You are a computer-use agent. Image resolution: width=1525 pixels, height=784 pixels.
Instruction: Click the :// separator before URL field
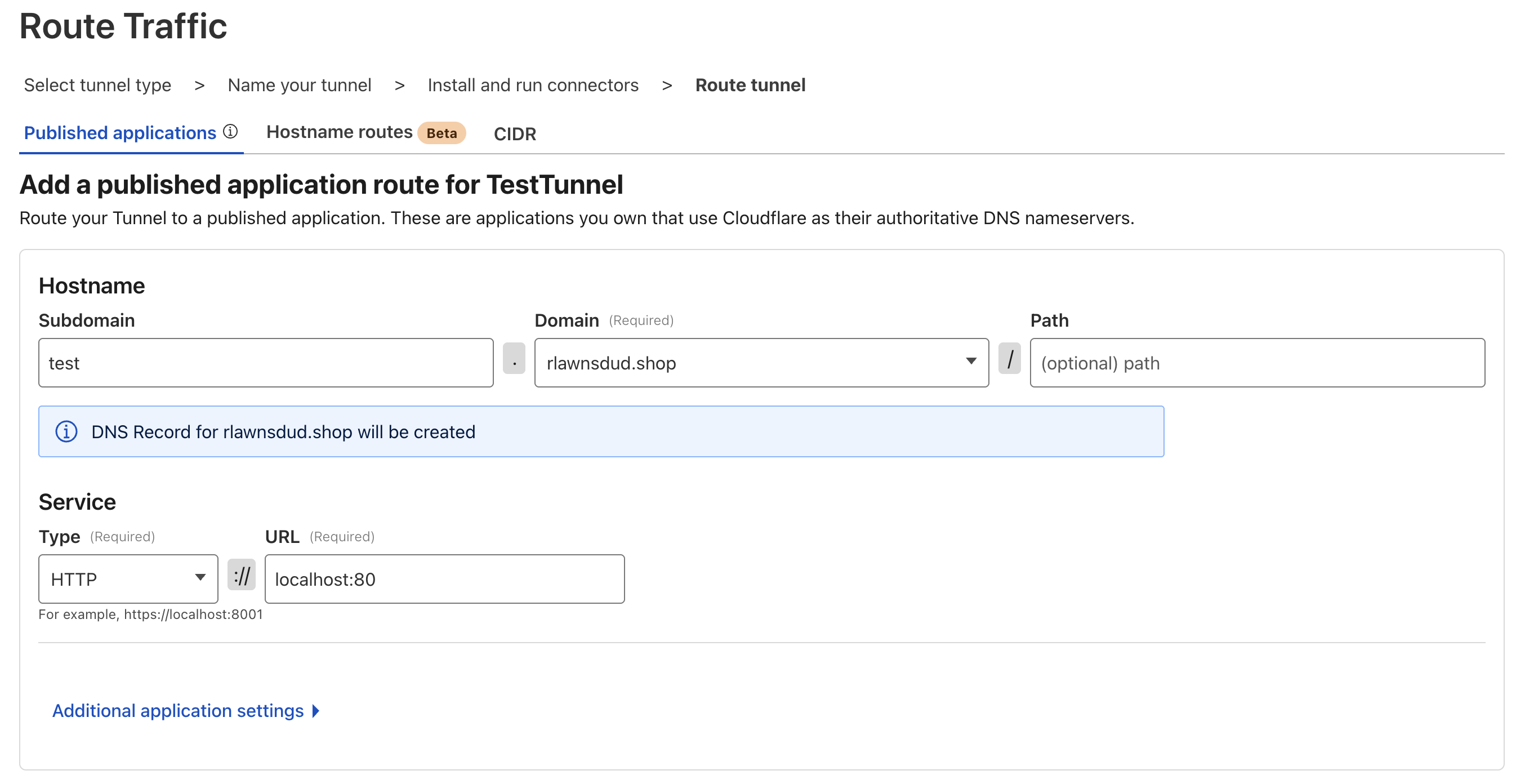tap(242, 575)
